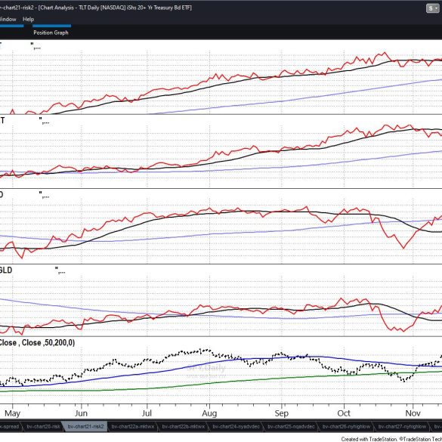
Task: Open the bv-chart26-nyhighlow tab
Action: pos(346,426)
